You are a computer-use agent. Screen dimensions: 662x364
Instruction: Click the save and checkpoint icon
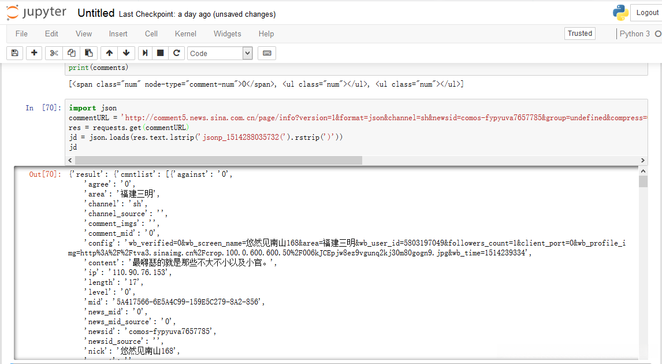point(15,53)
